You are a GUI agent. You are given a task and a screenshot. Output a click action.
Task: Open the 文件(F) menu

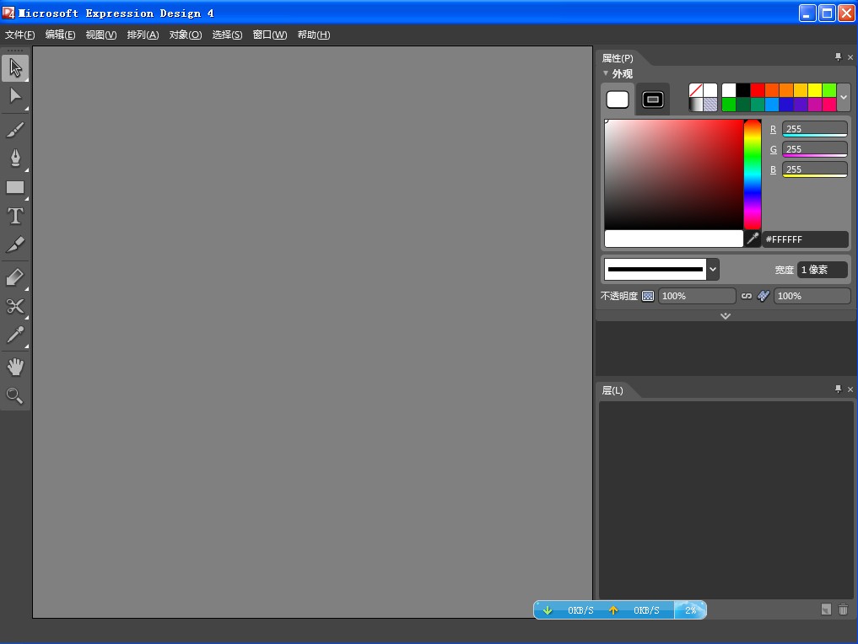(x=19, y=35)
